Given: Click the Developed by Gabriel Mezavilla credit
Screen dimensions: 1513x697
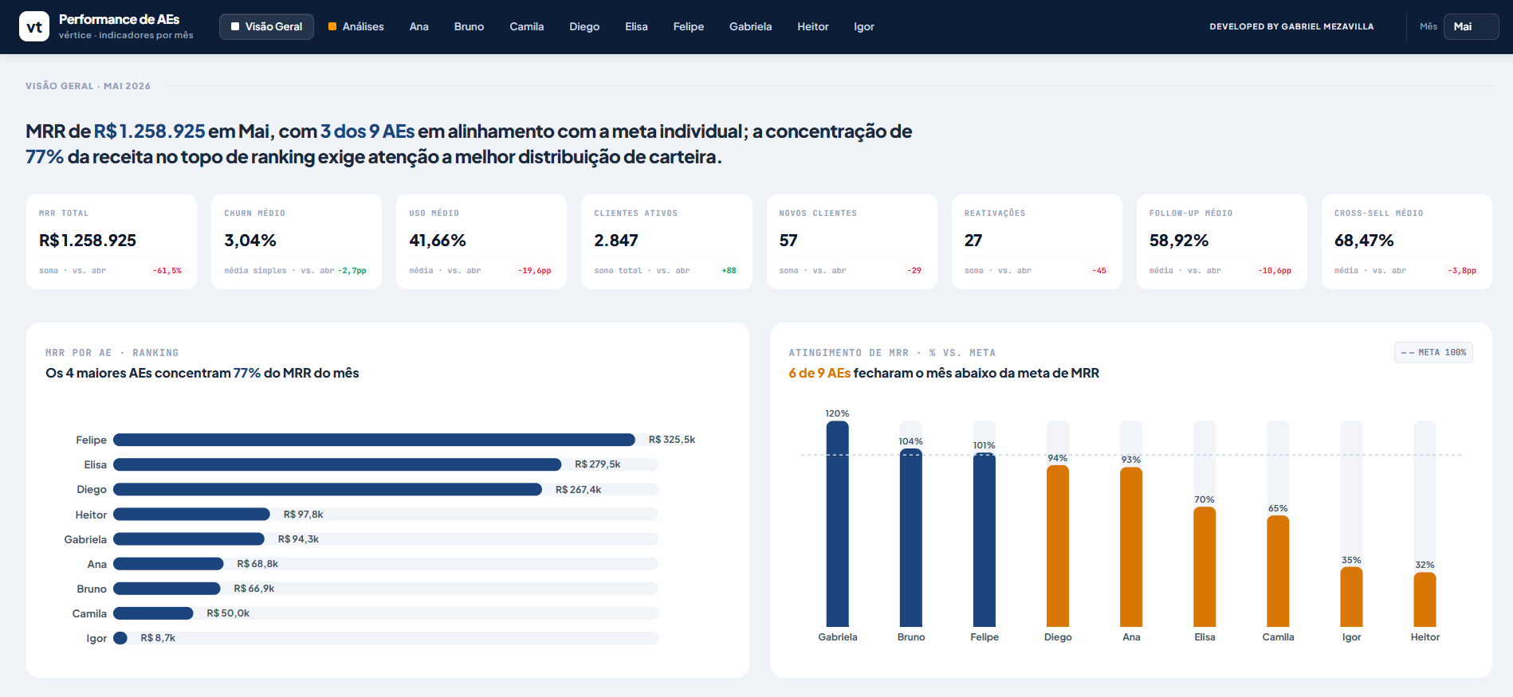Looking at the screenshot, I should coord(1291,26).
